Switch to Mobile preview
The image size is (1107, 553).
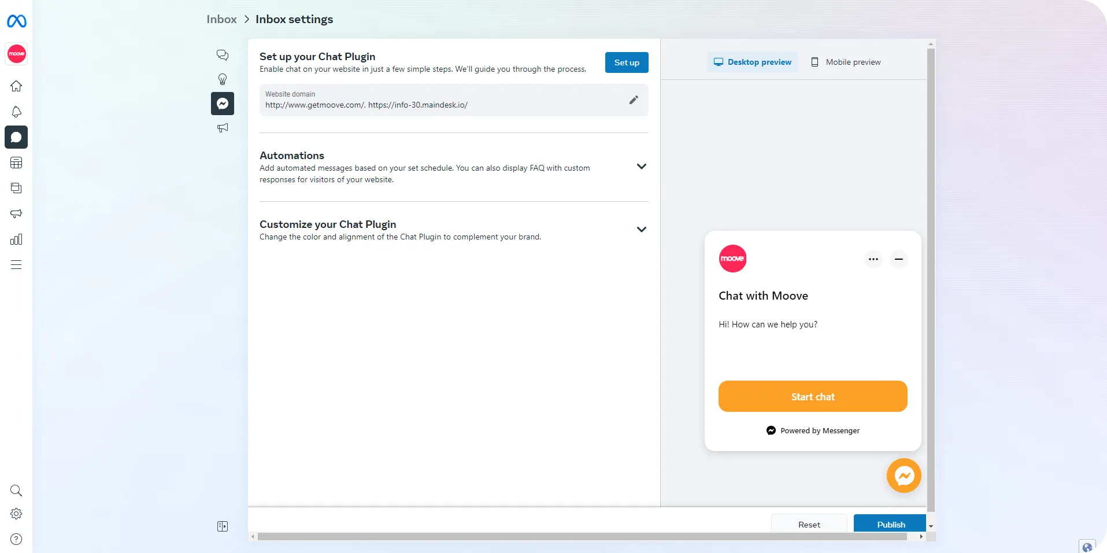[x=846, y=62]
